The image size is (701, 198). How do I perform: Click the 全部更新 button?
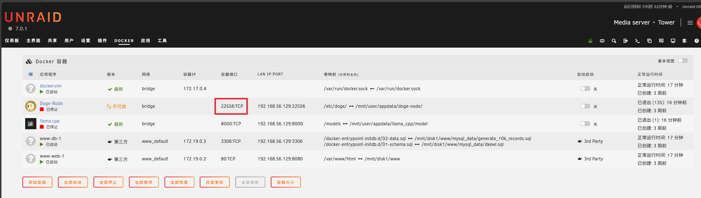point(250,182)
